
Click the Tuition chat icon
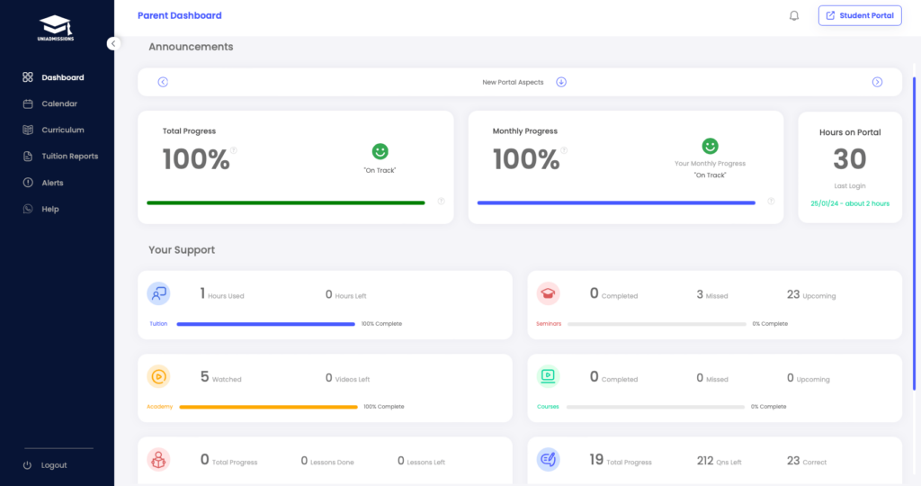pos(159,293)
